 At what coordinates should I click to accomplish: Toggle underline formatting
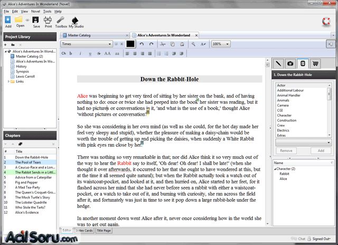pos(90,53)
